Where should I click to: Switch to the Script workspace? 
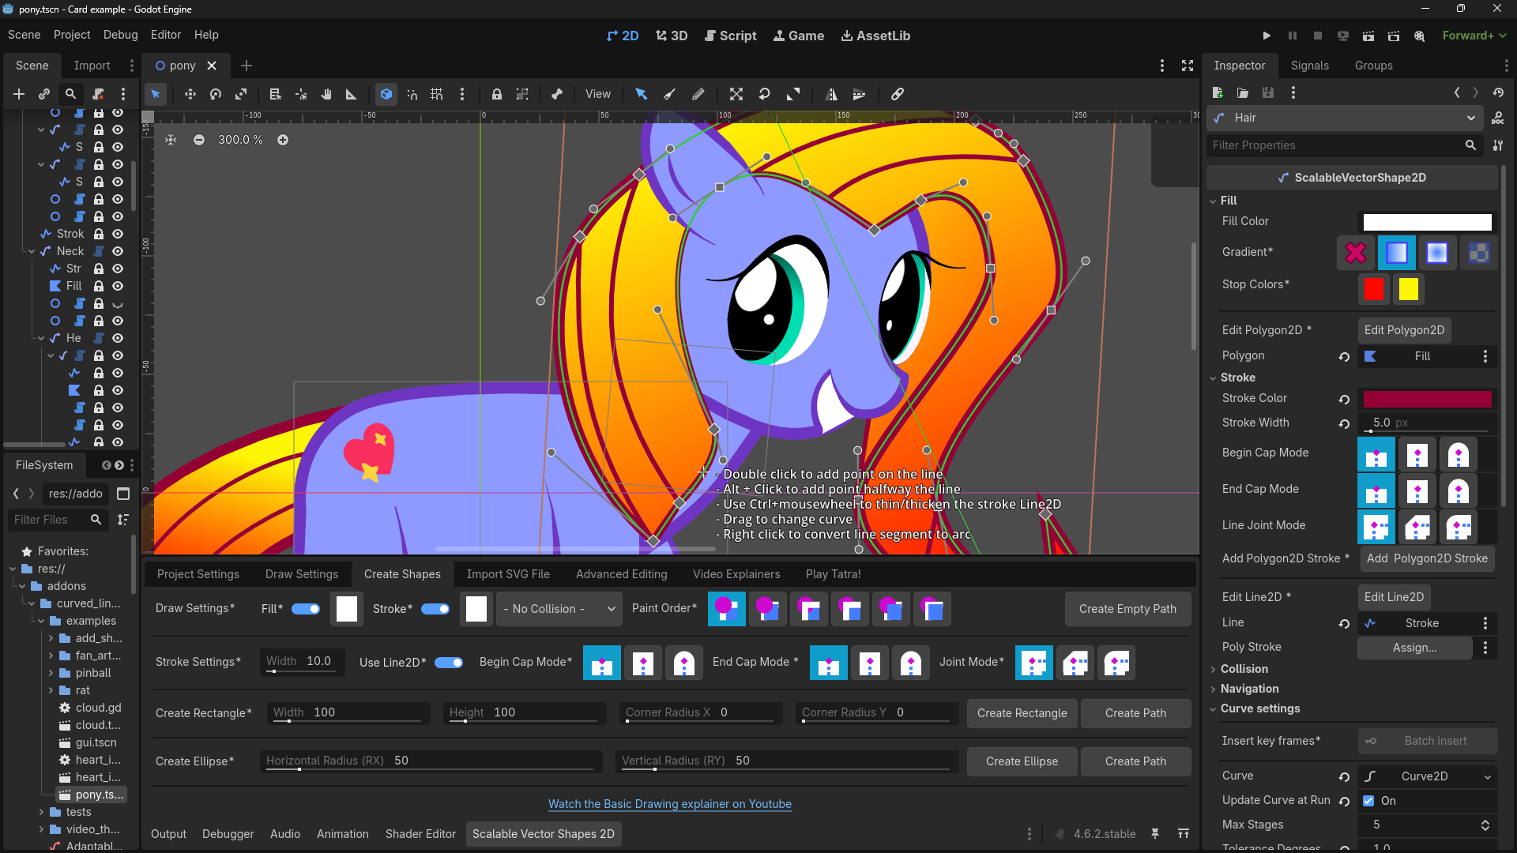point(730,36)
